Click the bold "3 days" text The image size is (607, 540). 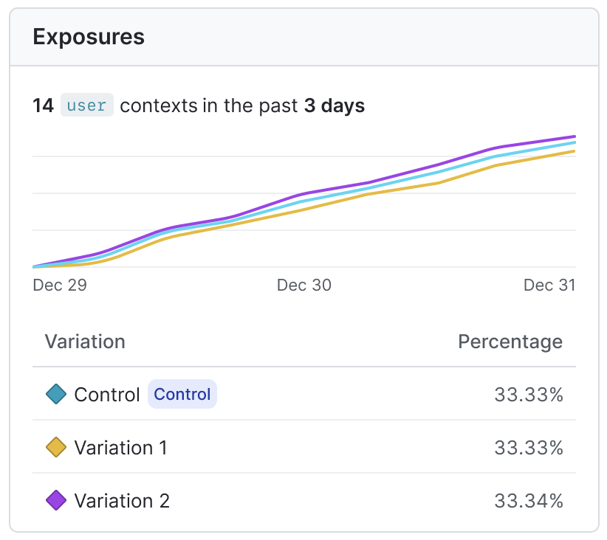pyautogui.click(x=335, y=105)
